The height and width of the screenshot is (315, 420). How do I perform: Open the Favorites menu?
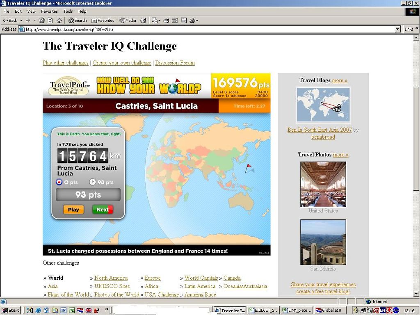click(x=49, y=11)
